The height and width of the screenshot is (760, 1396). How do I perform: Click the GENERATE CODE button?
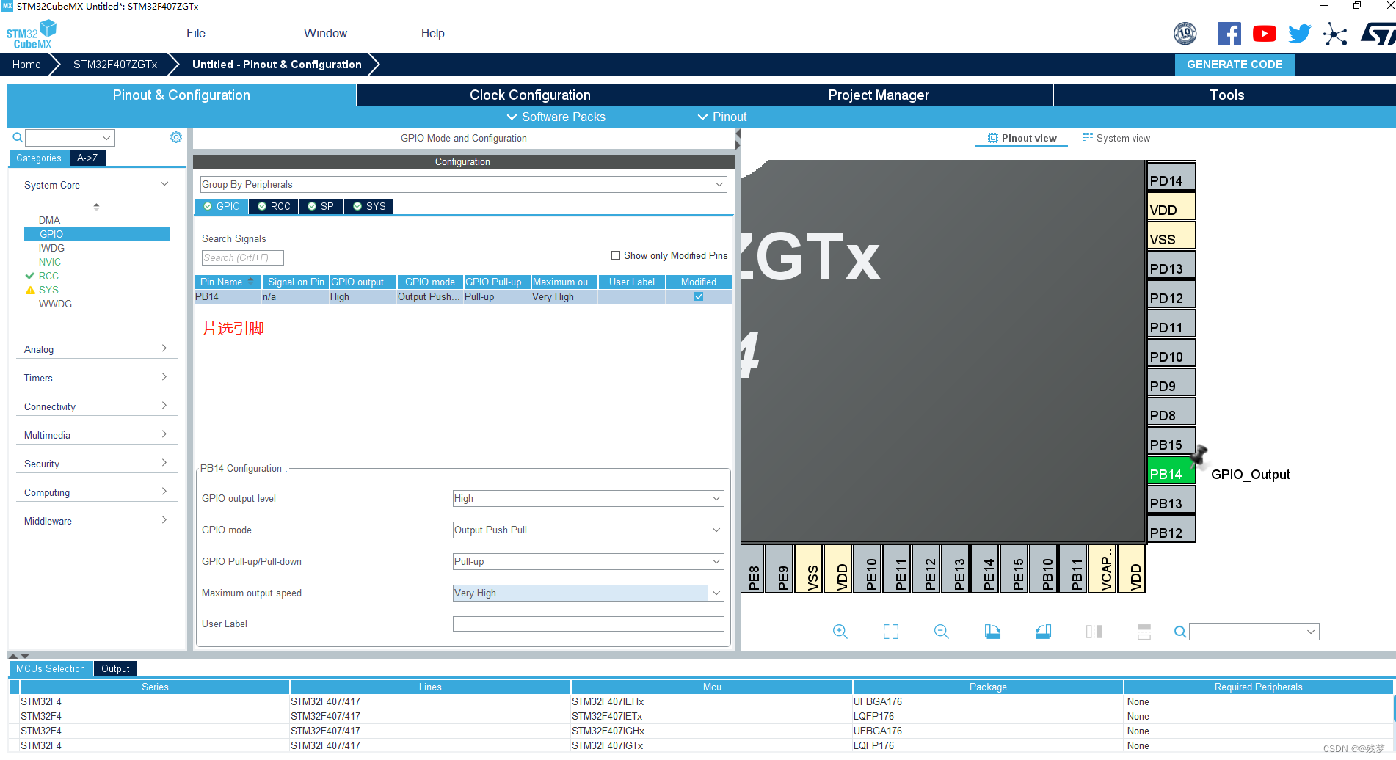point(1235,65)
